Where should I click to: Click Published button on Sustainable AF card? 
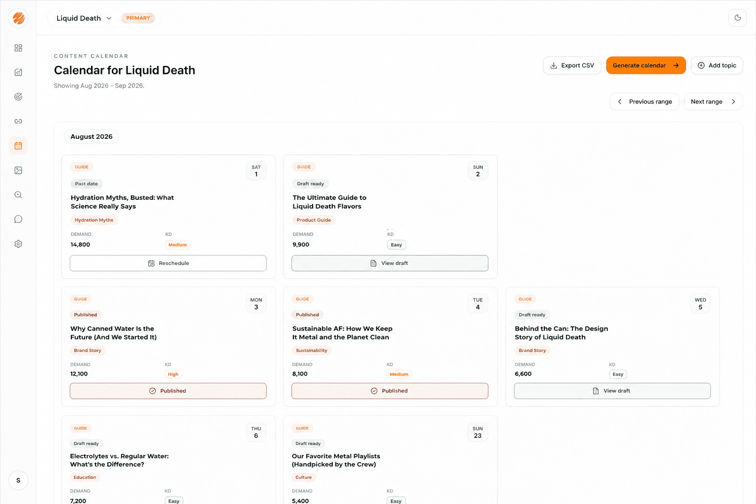(x=390, y=391)
